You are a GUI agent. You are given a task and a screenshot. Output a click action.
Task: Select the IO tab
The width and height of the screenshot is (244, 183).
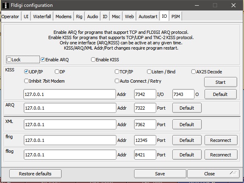pos(164,16)
